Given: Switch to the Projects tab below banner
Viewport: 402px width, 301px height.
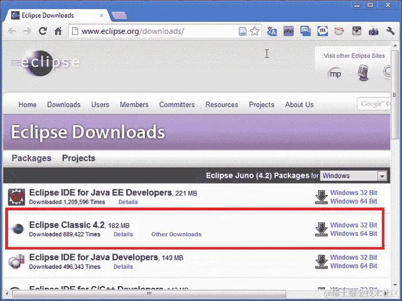Looking at the screenshot, I should (x=79, y=158).
